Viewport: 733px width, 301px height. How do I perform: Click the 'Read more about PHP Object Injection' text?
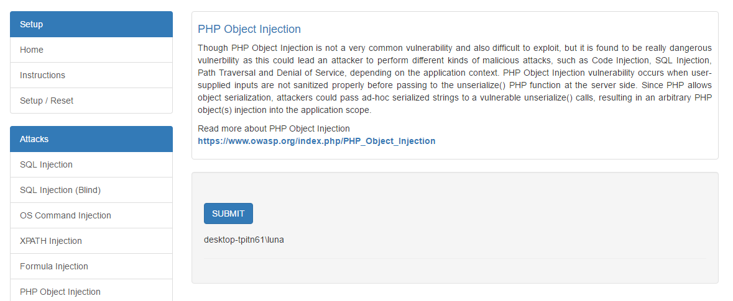point(274,128)
